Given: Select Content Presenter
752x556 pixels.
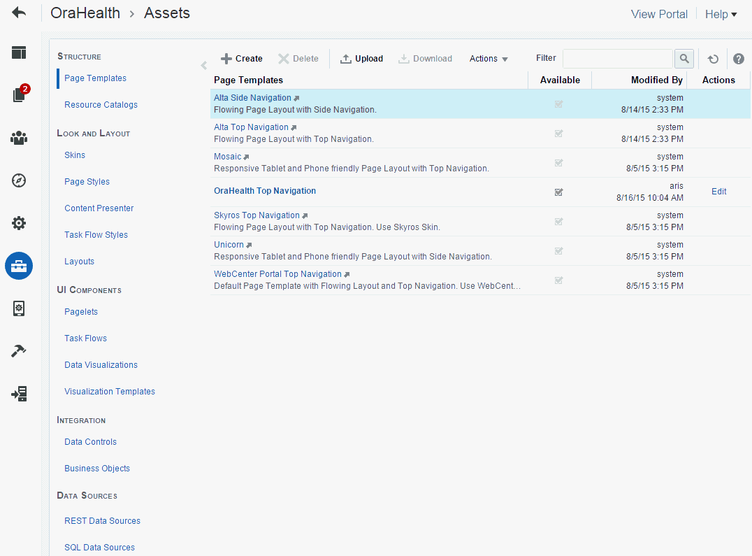Looking at the screenshot, I should point(99,208).
